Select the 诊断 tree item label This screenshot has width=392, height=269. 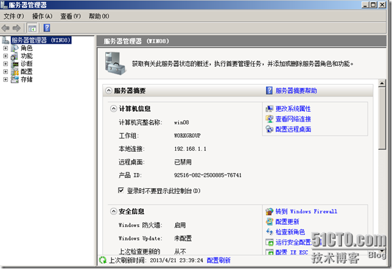pyautogui.click(x=27, y=64)
